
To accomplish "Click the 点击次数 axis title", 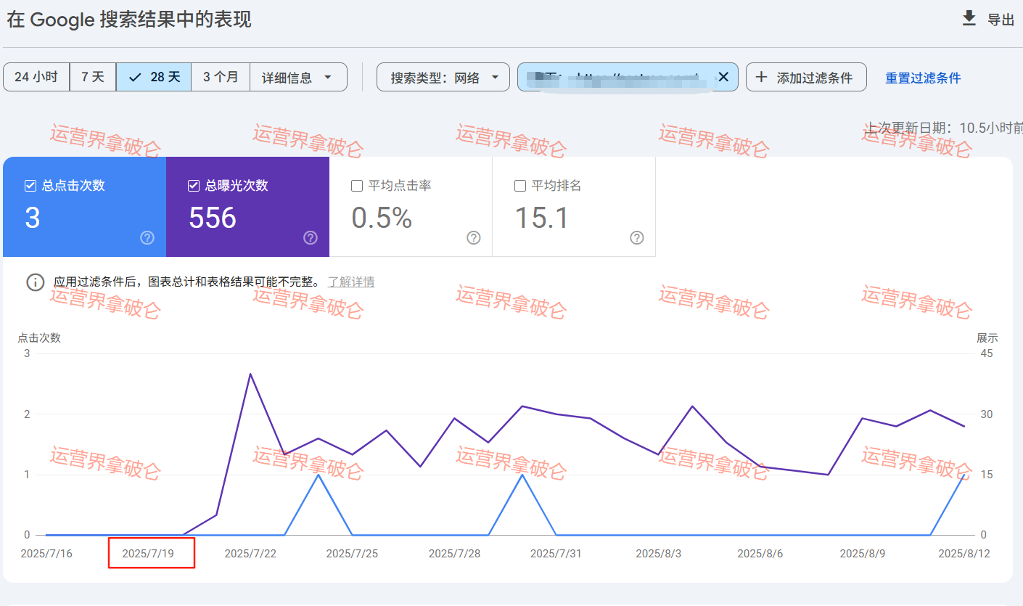I will [39, 337].
